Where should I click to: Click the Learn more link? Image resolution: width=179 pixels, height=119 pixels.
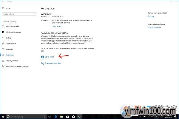coord(56,27)
